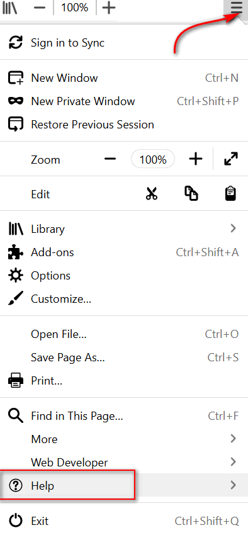Reset zoom via the 100% pill

tap(153, 159)
